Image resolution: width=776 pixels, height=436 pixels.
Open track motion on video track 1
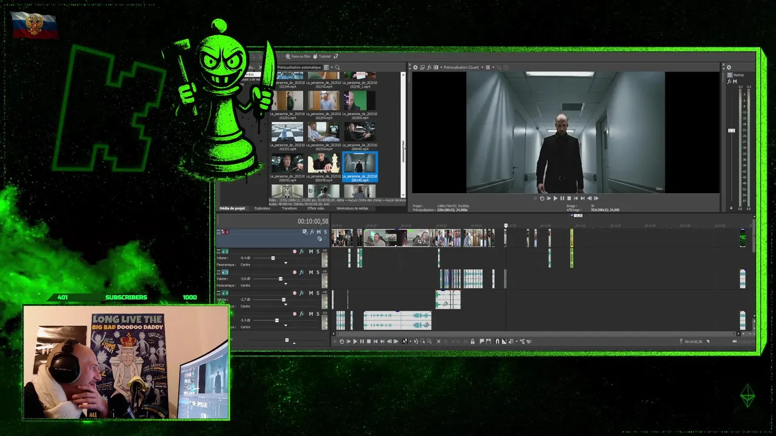coord(305,232)
